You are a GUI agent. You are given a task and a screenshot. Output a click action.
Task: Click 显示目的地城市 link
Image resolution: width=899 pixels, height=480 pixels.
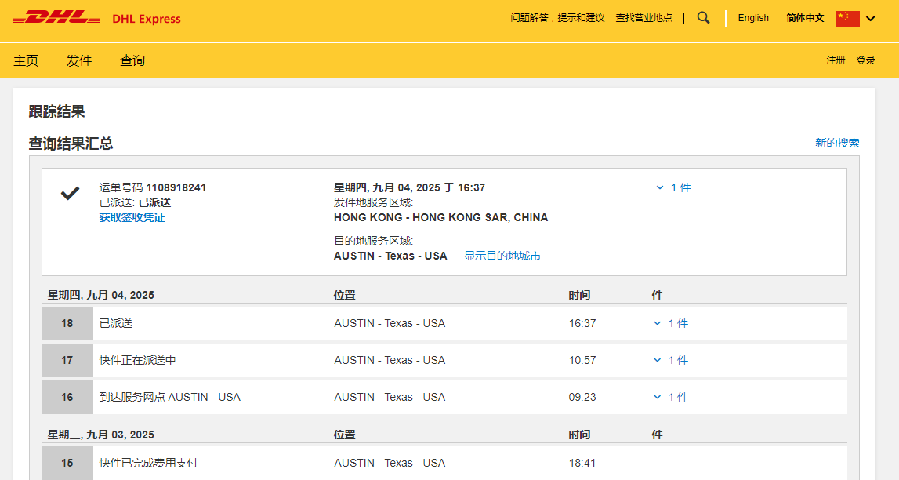(502, 256)
